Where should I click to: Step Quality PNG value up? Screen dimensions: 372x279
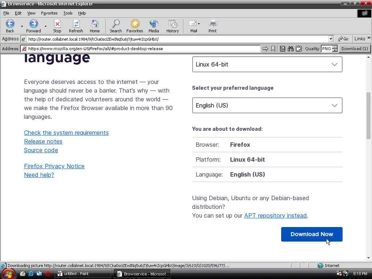335,47
